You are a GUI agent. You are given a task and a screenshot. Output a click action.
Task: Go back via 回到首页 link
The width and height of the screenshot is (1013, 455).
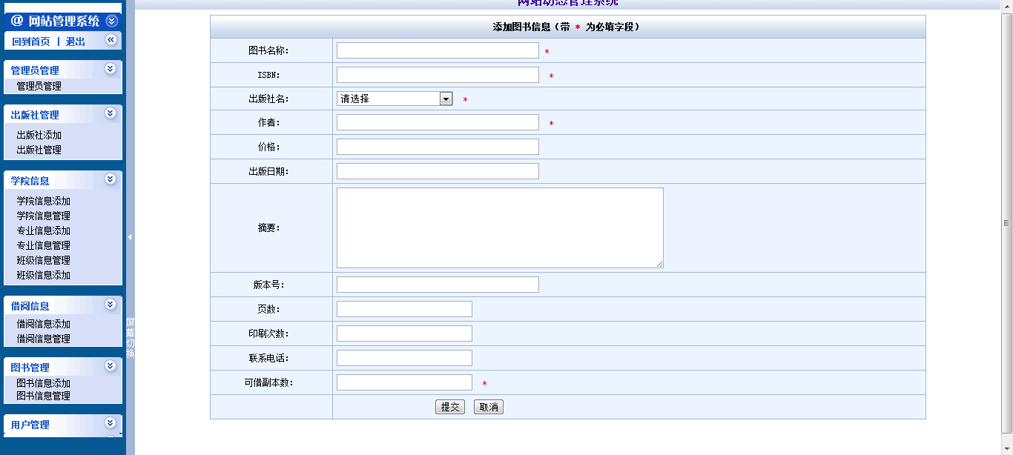[31, 41]
